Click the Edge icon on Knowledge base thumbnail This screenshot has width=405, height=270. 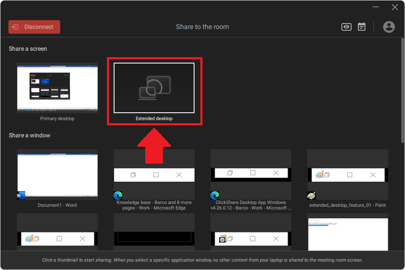(x=118, y=196)
